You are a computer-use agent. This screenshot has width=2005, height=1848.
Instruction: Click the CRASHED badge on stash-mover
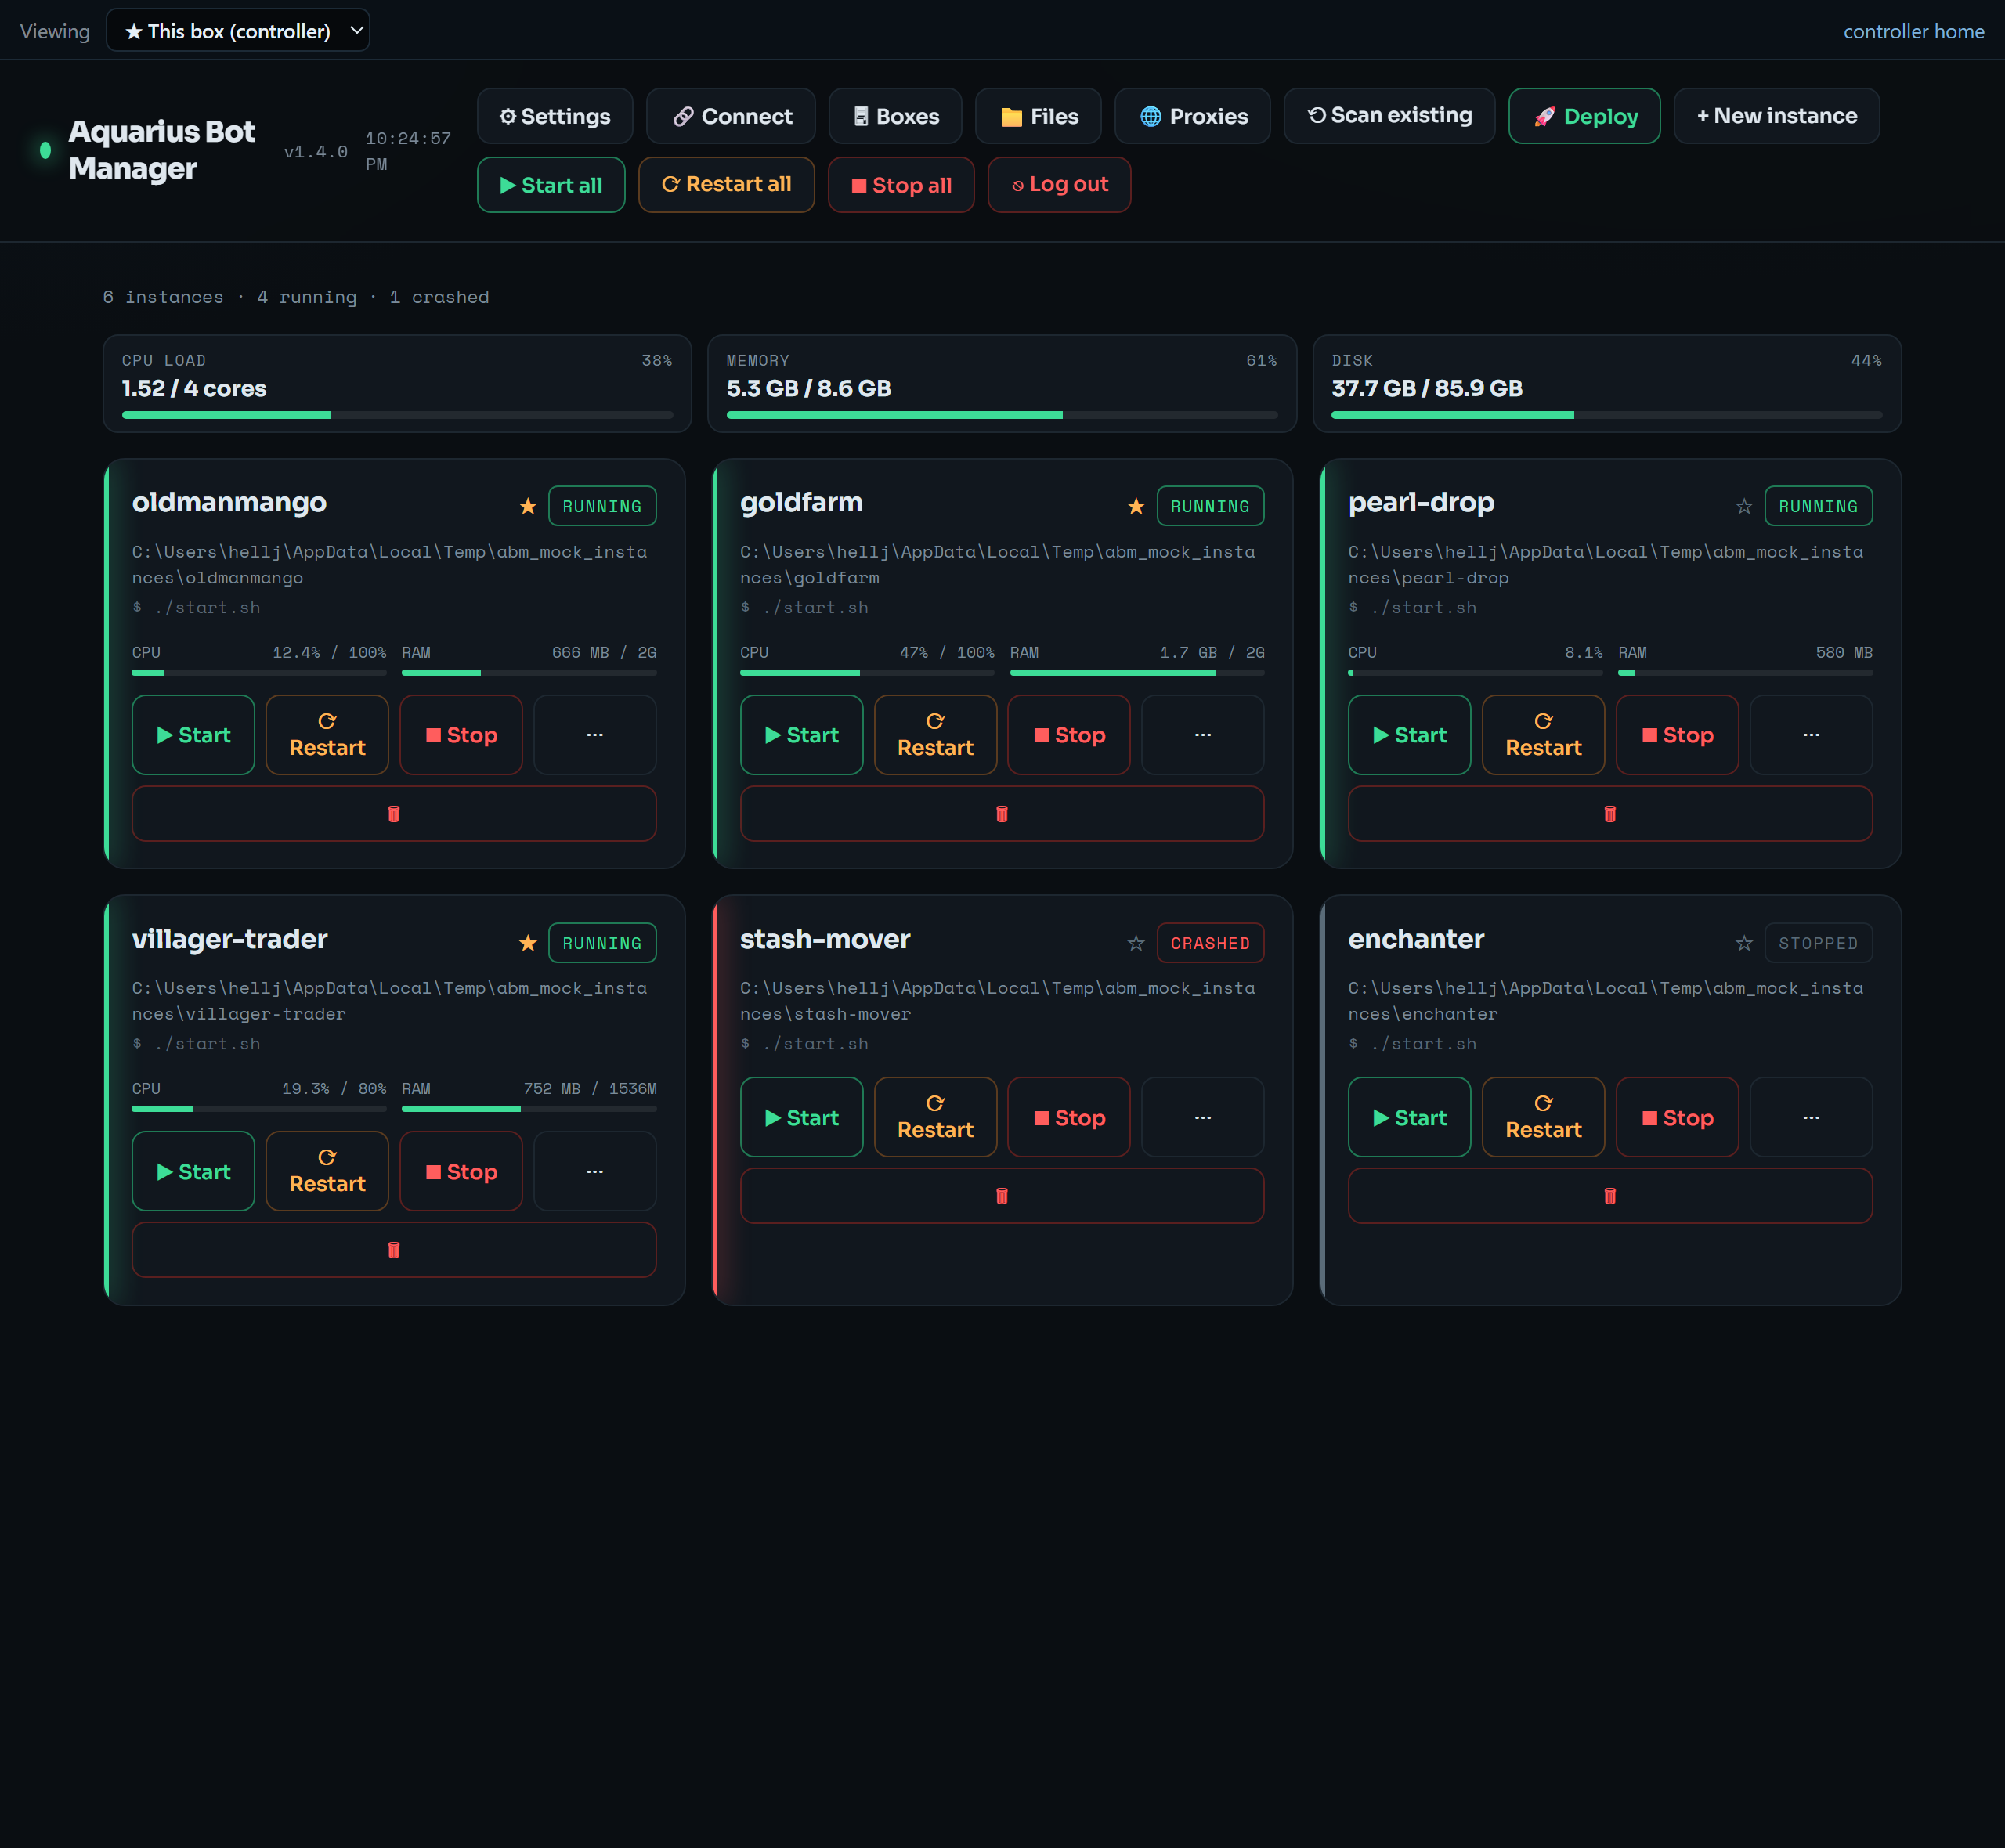[x=1210, y=943]
